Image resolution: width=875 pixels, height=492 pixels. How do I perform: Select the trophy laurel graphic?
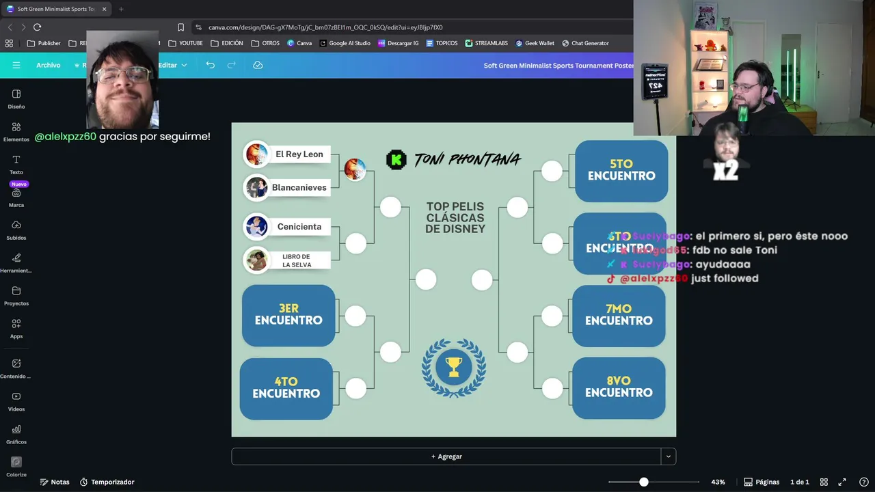click(453, 368)
